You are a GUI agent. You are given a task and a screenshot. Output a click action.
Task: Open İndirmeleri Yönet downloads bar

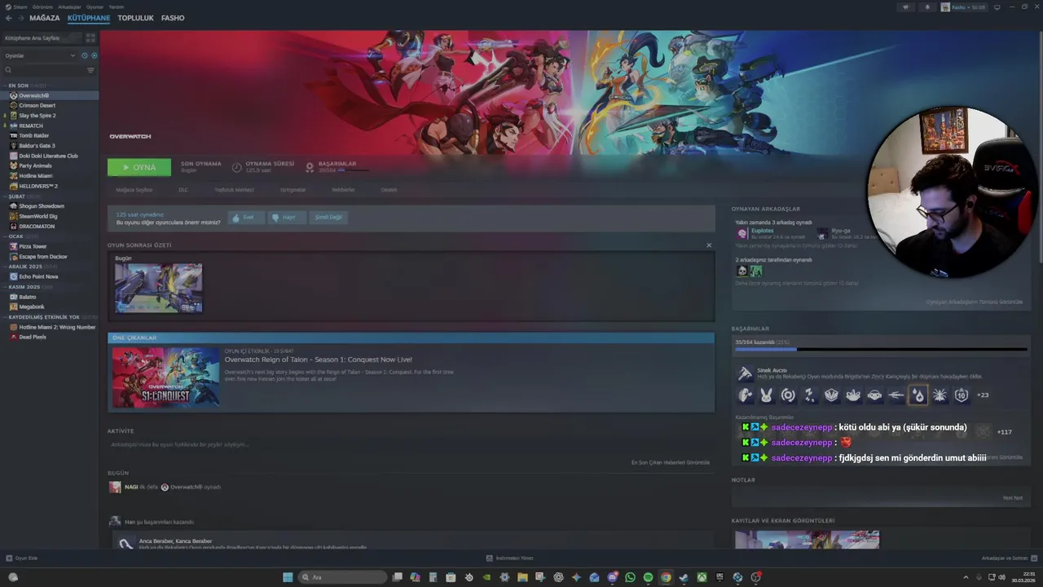509,558
